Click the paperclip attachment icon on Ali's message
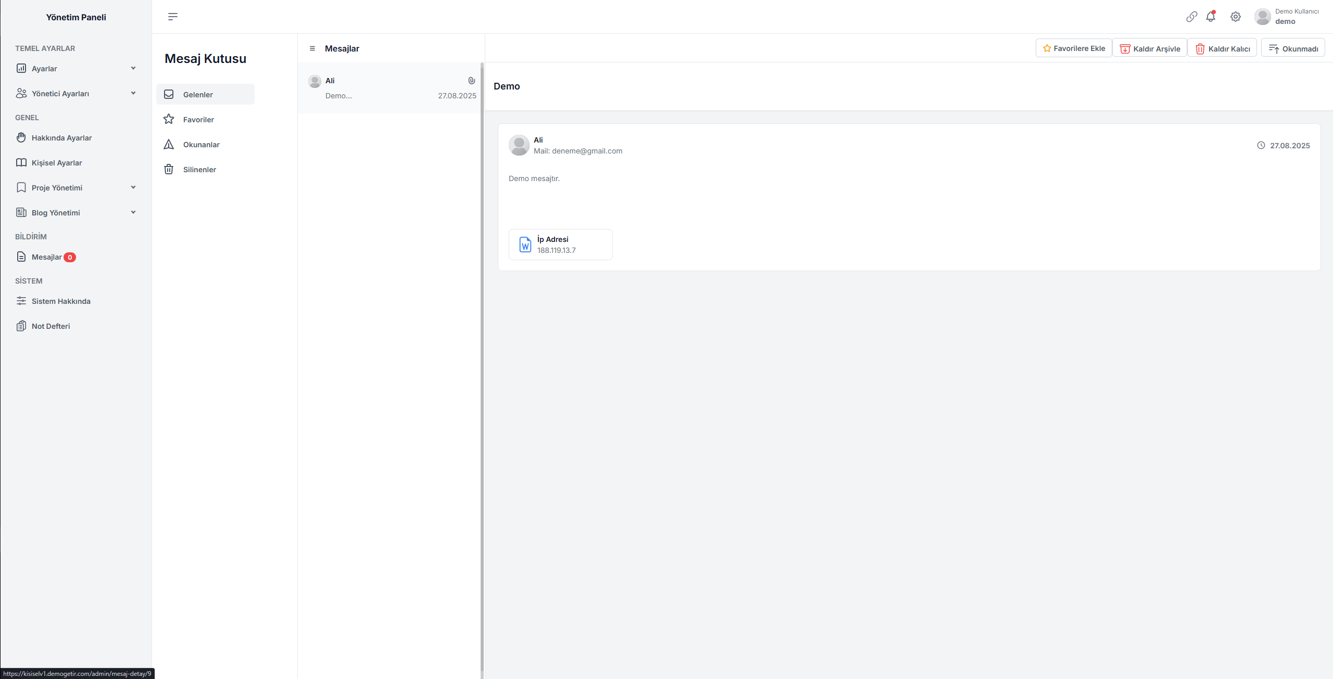The height and width of the screenshot is (679, 1333). [471, 81]
